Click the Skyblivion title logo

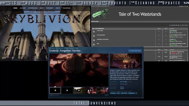pyautogui.click(x=42, y=19)
